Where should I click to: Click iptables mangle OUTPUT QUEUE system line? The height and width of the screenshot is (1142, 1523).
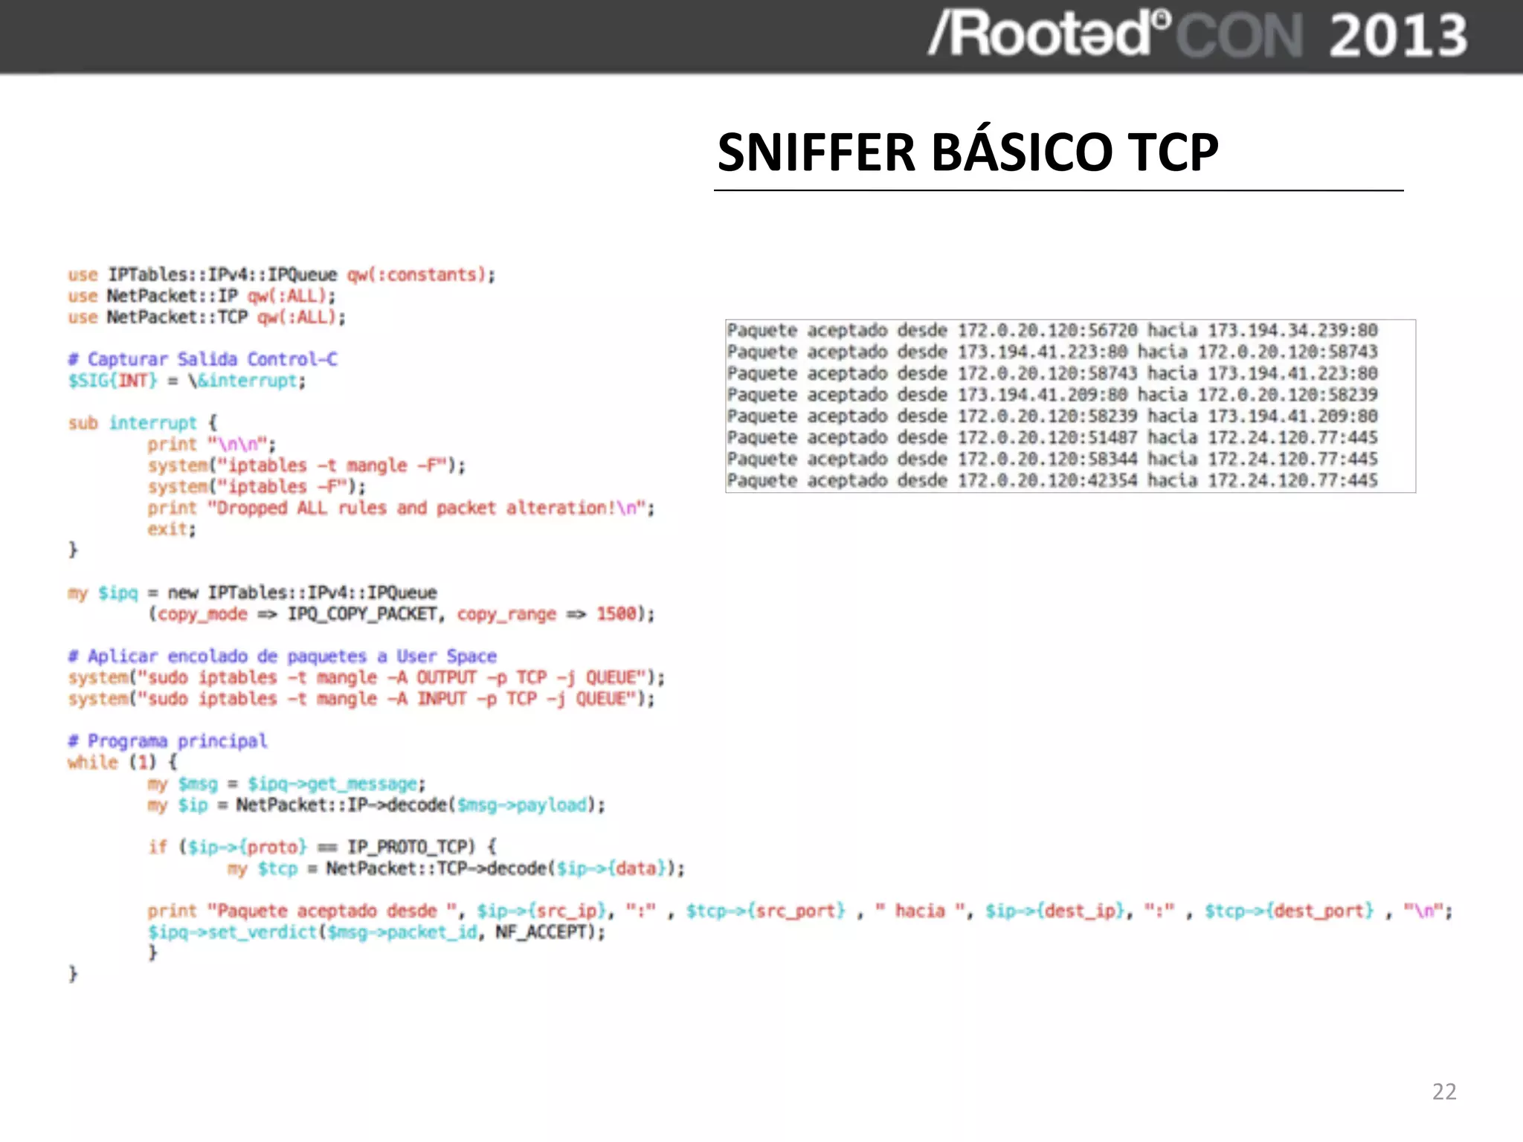pyautogui.click(x=366, y=677)
